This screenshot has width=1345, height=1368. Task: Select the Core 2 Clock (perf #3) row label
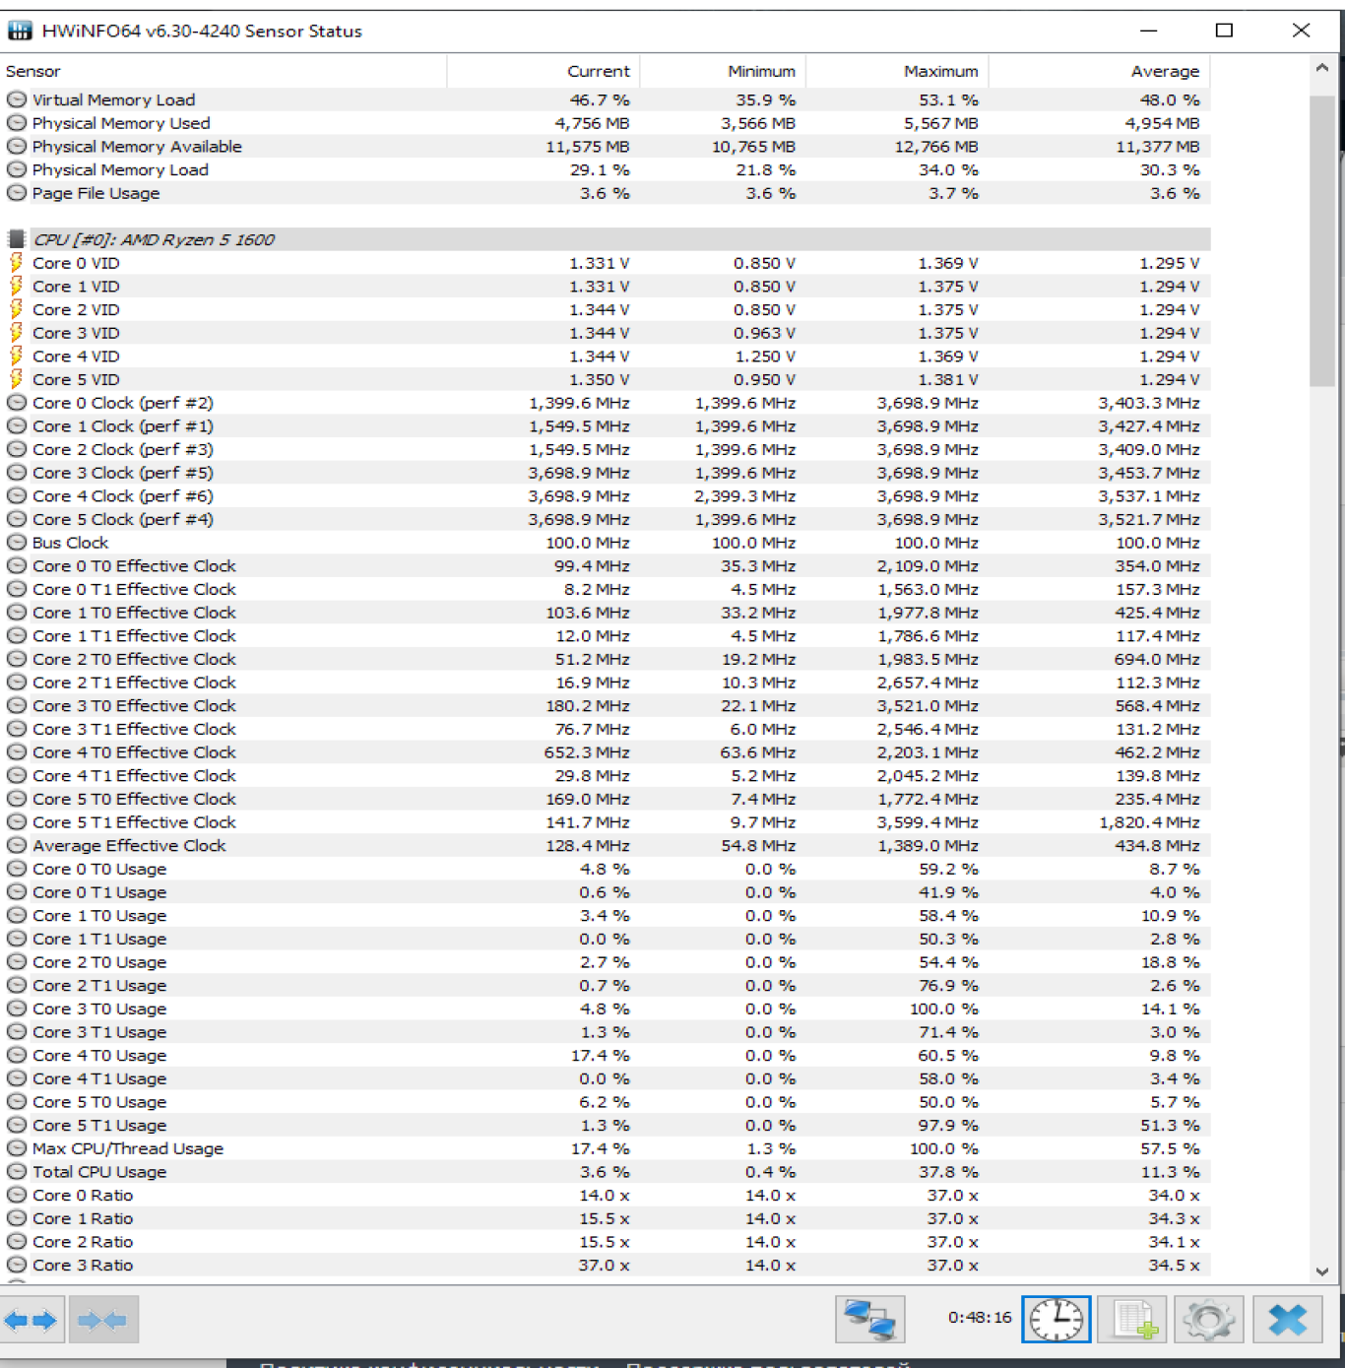[x=123, y=449]
